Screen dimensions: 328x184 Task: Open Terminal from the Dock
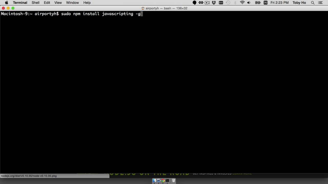point(167,181)
